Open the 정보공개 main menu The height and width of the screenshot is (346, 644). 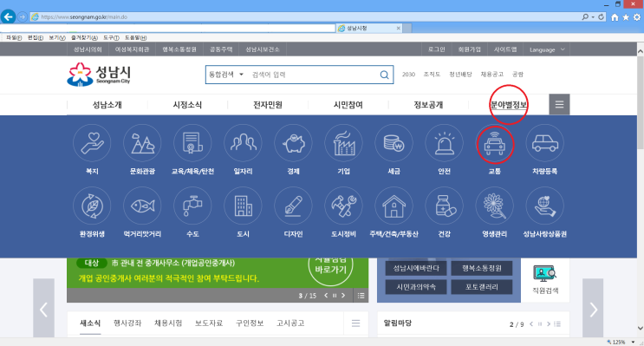pyautogui.click(x=428, y=105)
